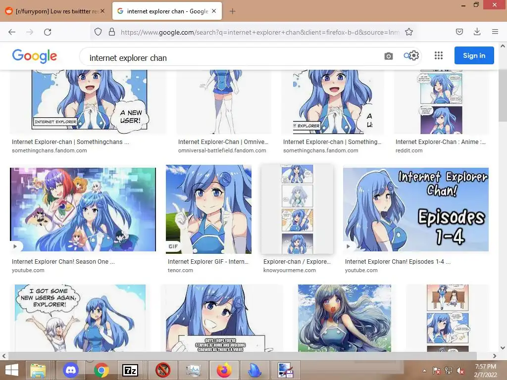Open the Internet Explorer-Chan | Omnive... result
Screen dimensions: 507x380
click(x=223, y=142)
